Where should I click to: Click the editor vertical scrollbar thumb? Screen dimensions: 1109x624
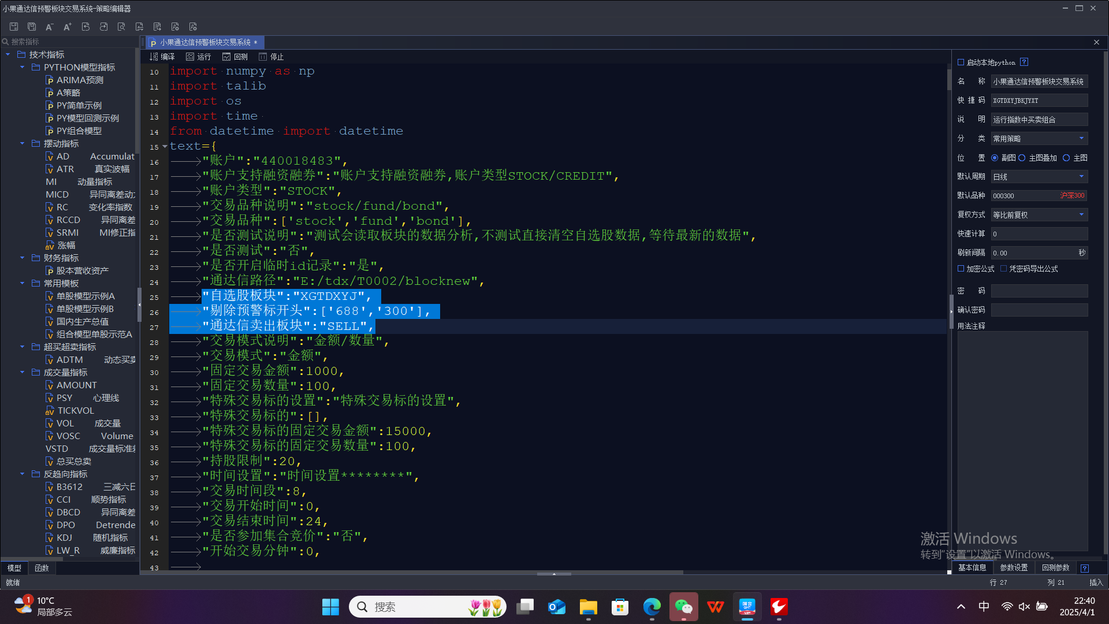pyautogui.click(x=949, y=80)
